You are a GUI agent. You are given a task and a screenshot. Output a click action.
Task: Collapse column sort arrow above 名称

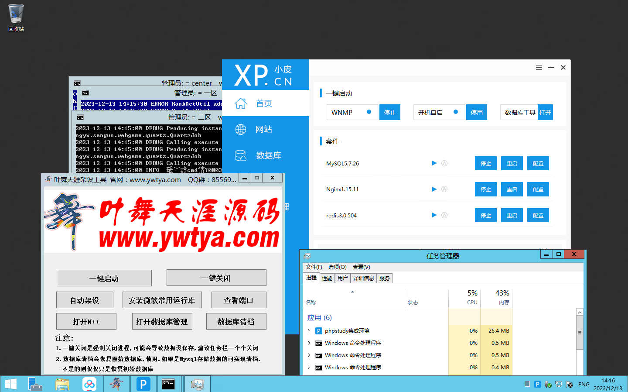(352, 292)
